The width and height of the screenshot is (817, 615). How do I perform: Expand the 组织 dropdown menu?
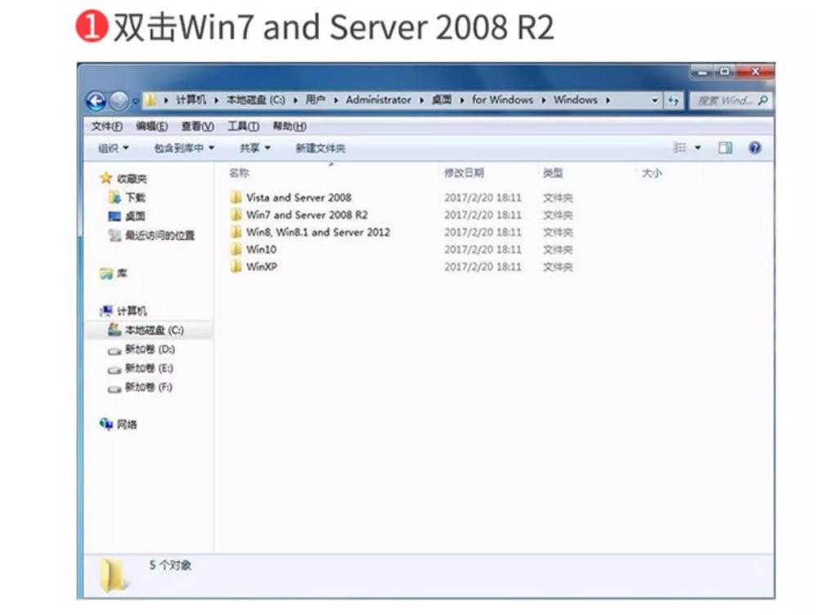(113, 149)
